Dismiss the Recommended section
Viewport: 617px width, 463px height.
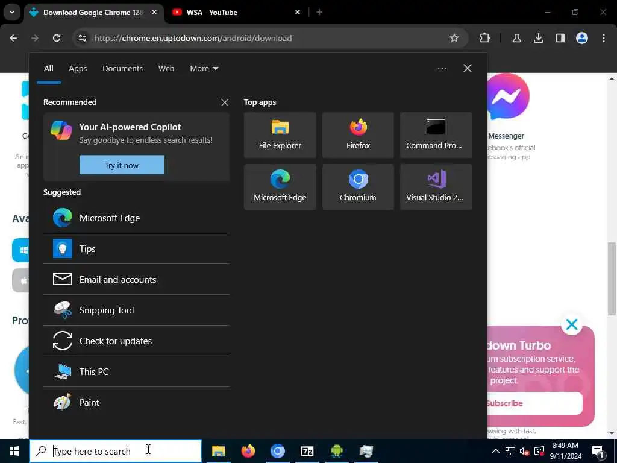tap(224, 102)
